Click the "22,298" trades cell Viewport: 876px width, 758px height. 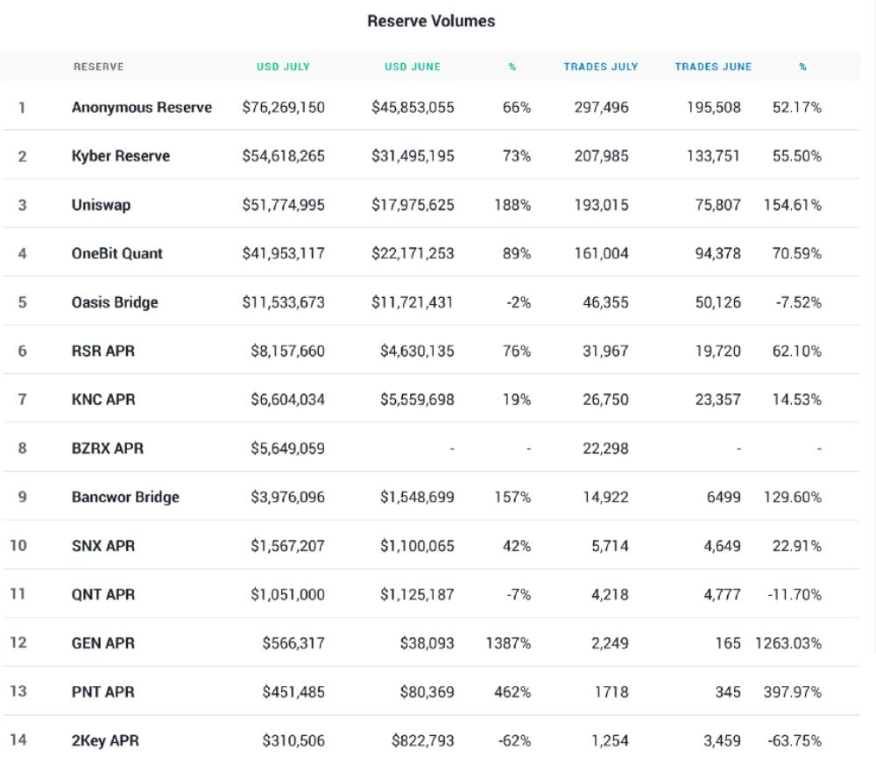pos(605,449)
